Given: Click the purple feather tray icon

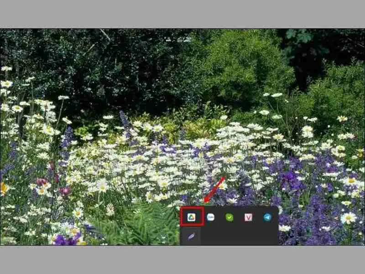Looking at the screenshot, I should click(x=191, y=237).
